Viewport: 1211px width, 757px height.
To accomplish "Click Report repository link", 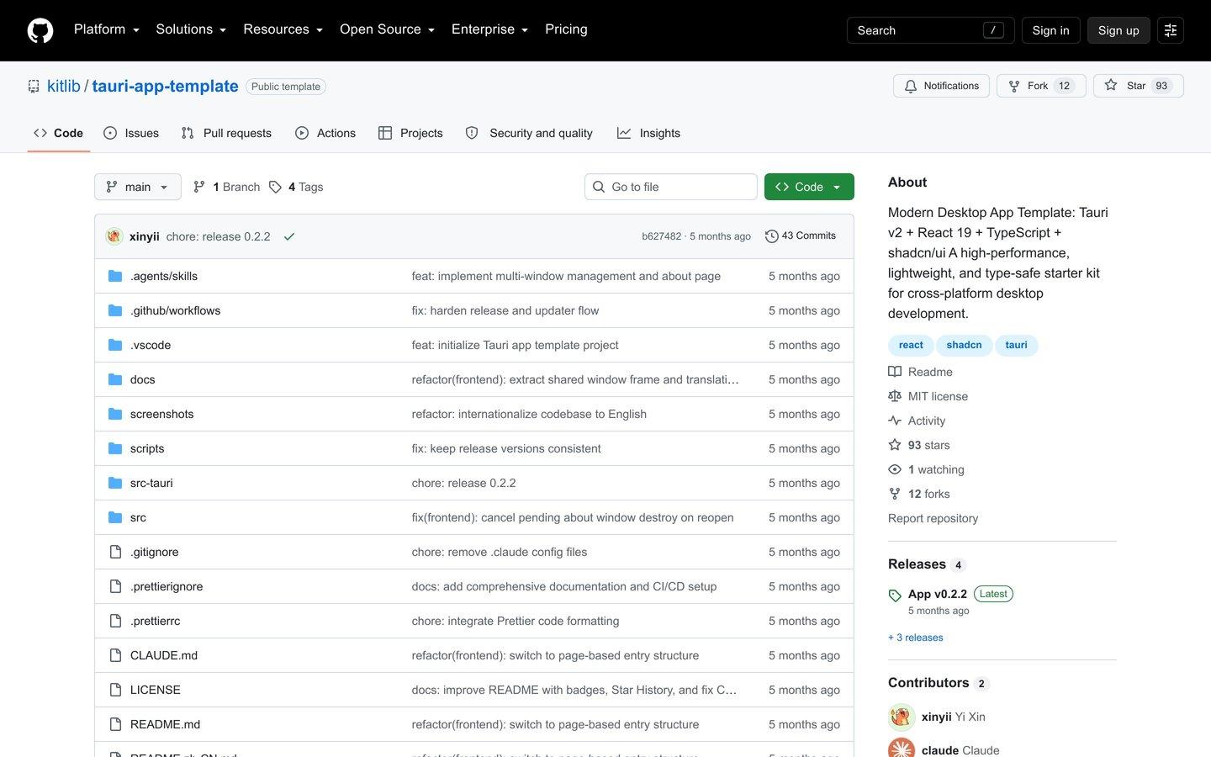I will pyautogui.click(x=933, y=518).
